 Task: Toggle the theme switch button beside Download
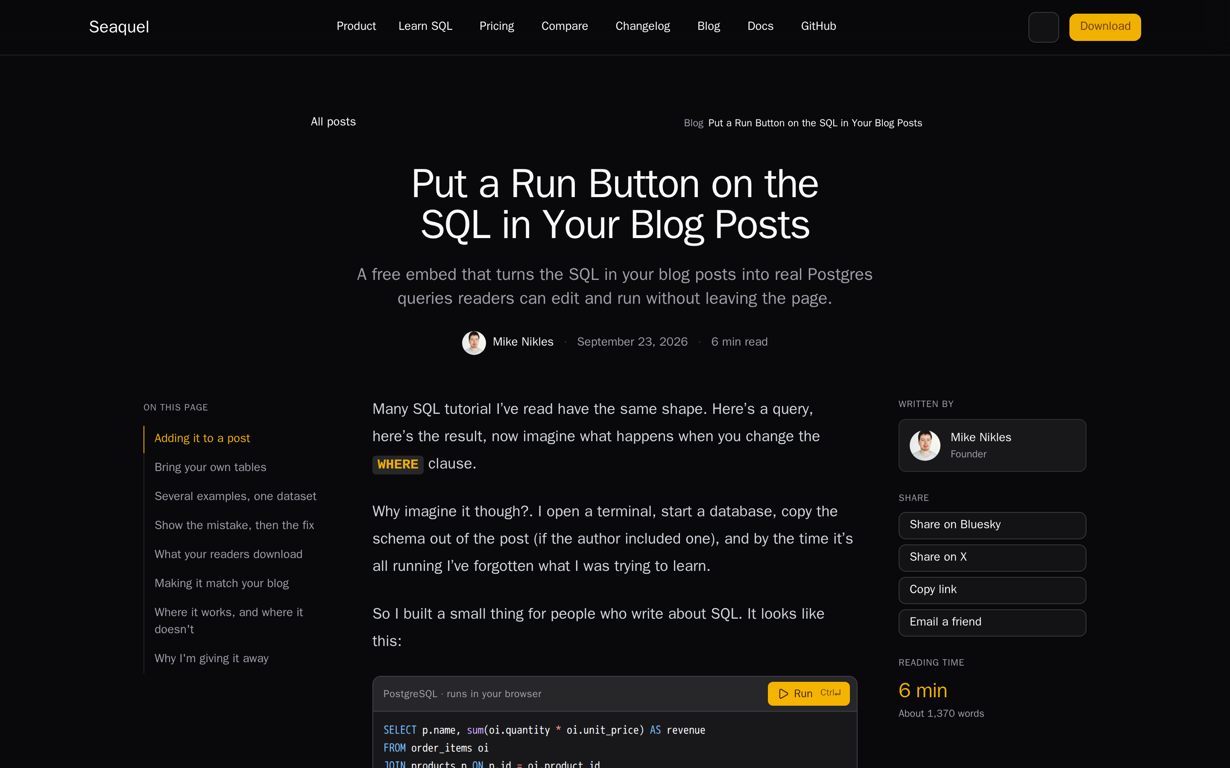pyautogui.click(x=1043, y=27)
